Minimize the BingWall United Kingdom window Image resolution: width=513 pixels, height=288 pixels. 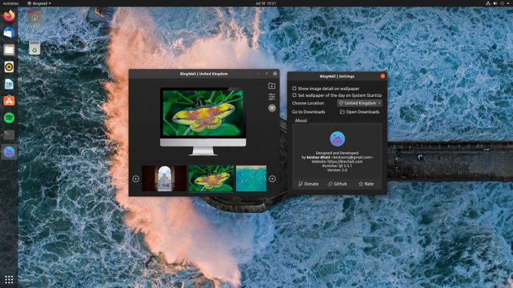coord(258,74)
